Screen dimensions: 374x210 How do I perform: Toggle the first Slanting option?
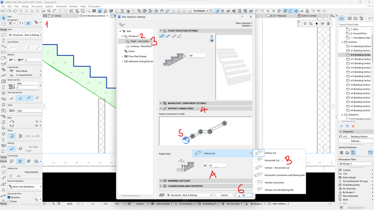pos(12,149)
